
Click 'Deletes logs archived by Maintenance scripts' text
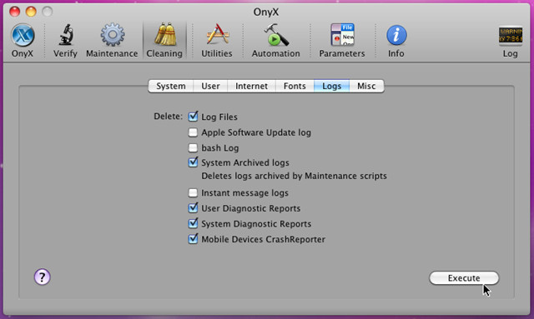[x=294, y=177]
